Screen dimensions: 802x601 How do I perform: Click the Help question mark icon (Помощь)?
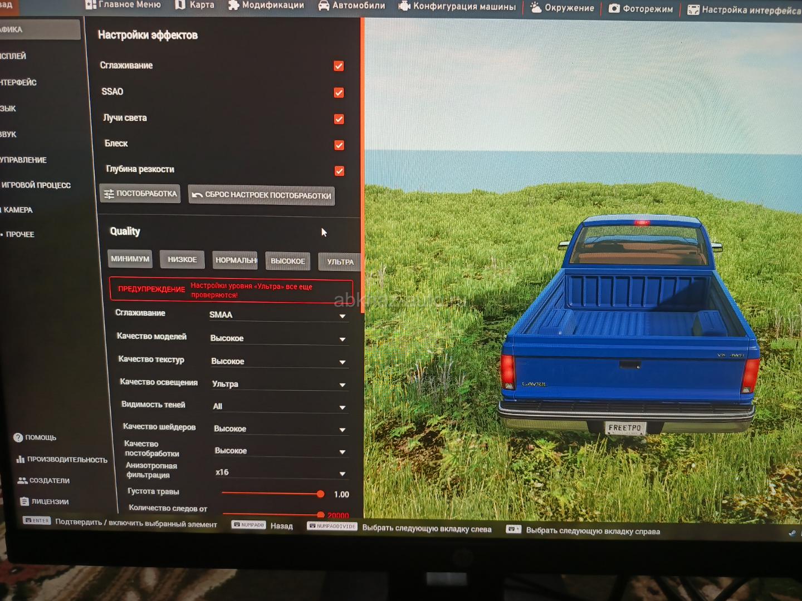tap(18, 437)
